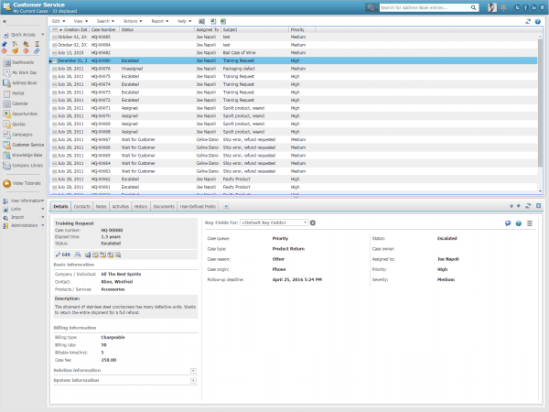Image resolution: width=549 pixels, height=412 pixels.
Task: Tick the checkbox for case HQ-00067
Action: [55, 140]
